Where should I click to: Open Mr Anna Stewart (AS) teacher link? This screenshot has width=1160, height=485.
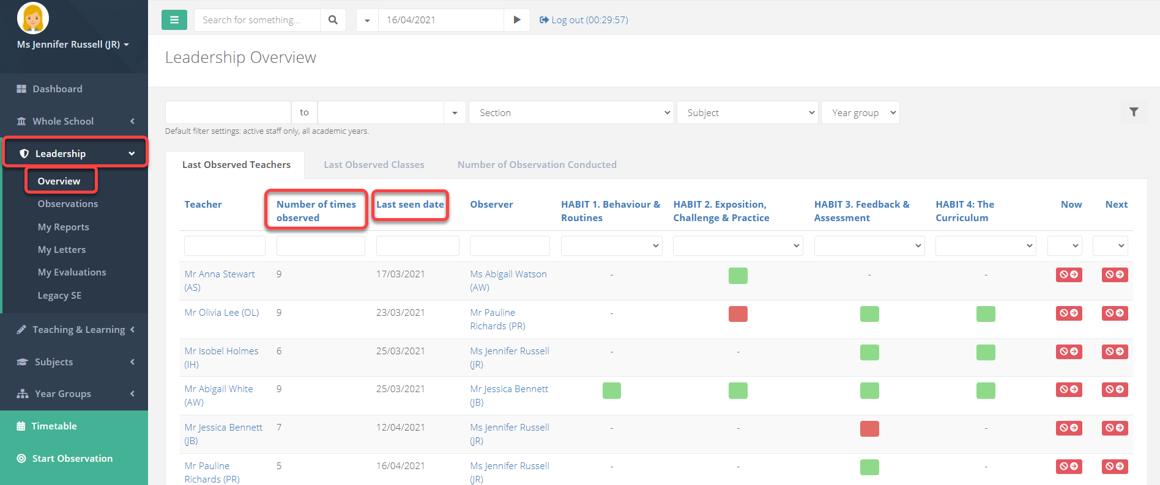tap(220, 280)
